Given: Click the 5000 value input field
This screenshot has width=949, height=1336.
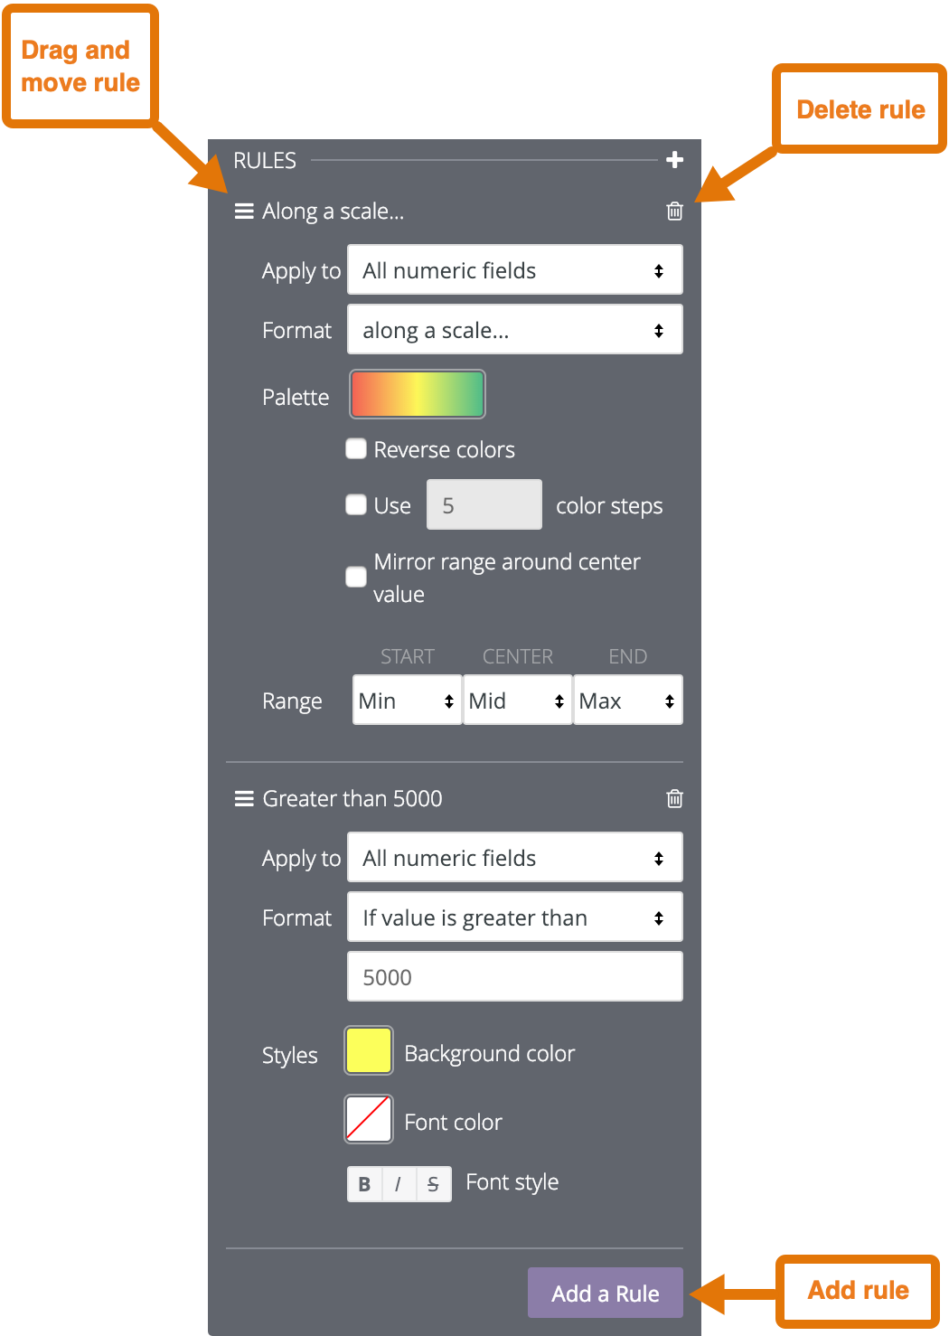Looking at the screenshot, I should point(514,977).
